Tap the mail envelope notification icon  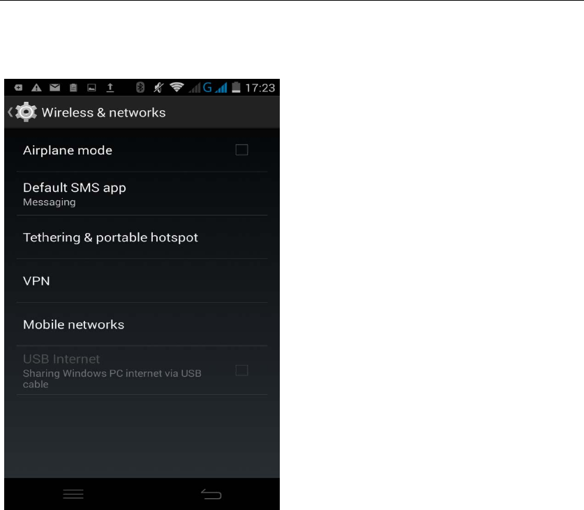click(54, 87)
